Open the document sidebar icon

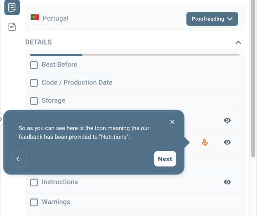pos(12,27)
